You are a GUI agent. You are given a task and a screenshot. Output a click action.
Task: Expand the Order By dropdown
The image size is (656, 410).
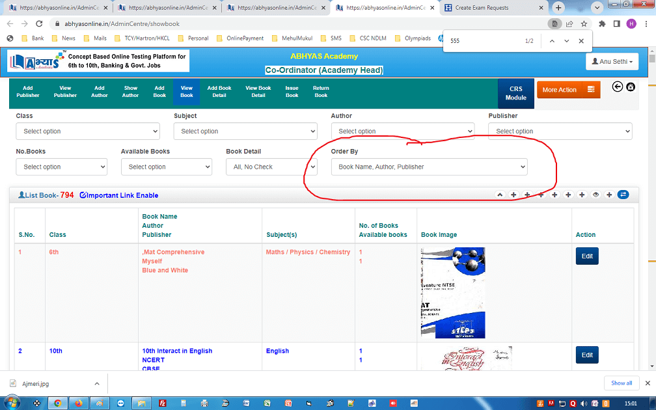429,167
